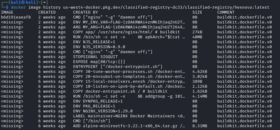The image size is (280, 130).
Task: Click image ID b6d191eaeaf8
Action: pyautogui.click(x=16, y=17)
